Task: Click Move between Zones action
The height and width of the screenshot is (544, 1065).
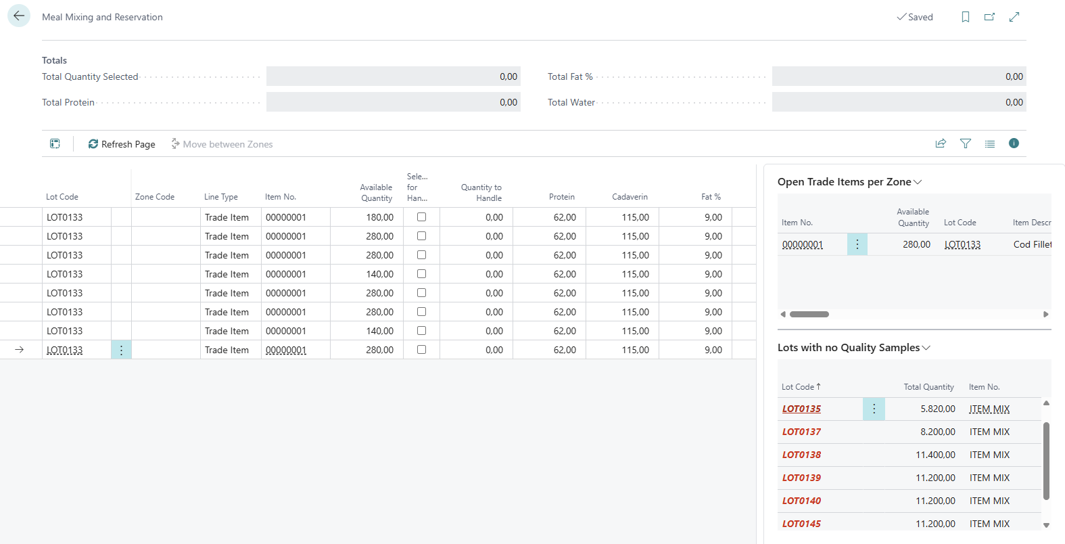Action: 222,144
